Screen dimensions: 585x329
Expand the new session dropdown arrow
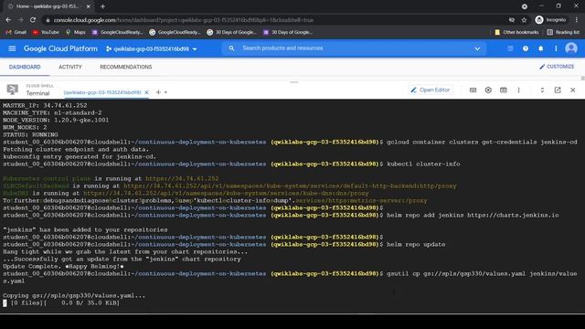pos(165,92)
